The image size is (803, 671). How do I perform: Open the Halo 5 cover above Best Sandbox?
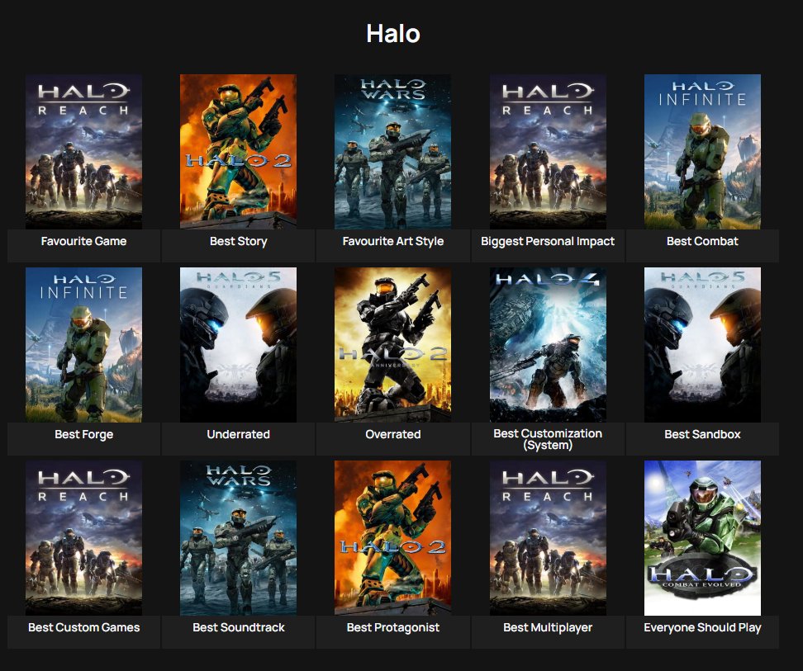702,345
